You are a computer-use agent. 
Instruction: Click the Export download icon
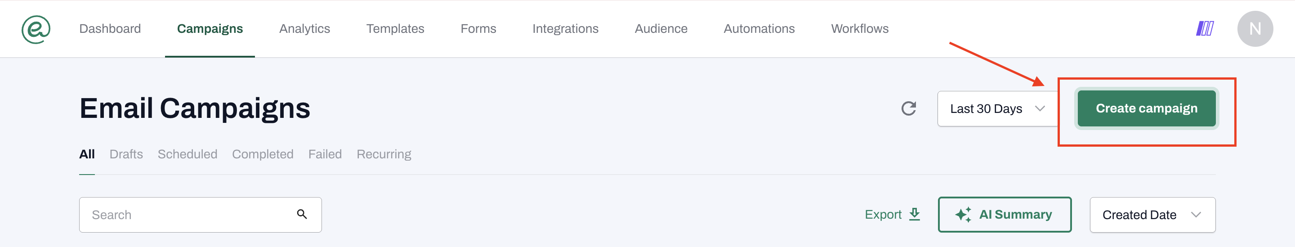click(915, 214)
